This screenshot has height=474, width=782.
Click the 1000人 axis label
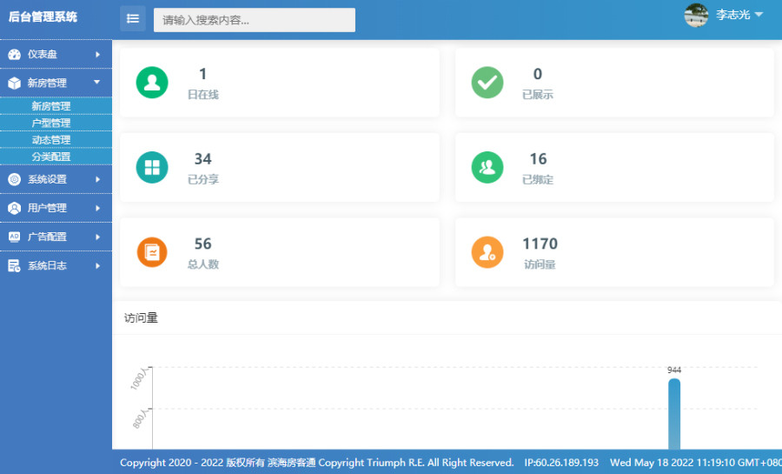pos(139,378)
